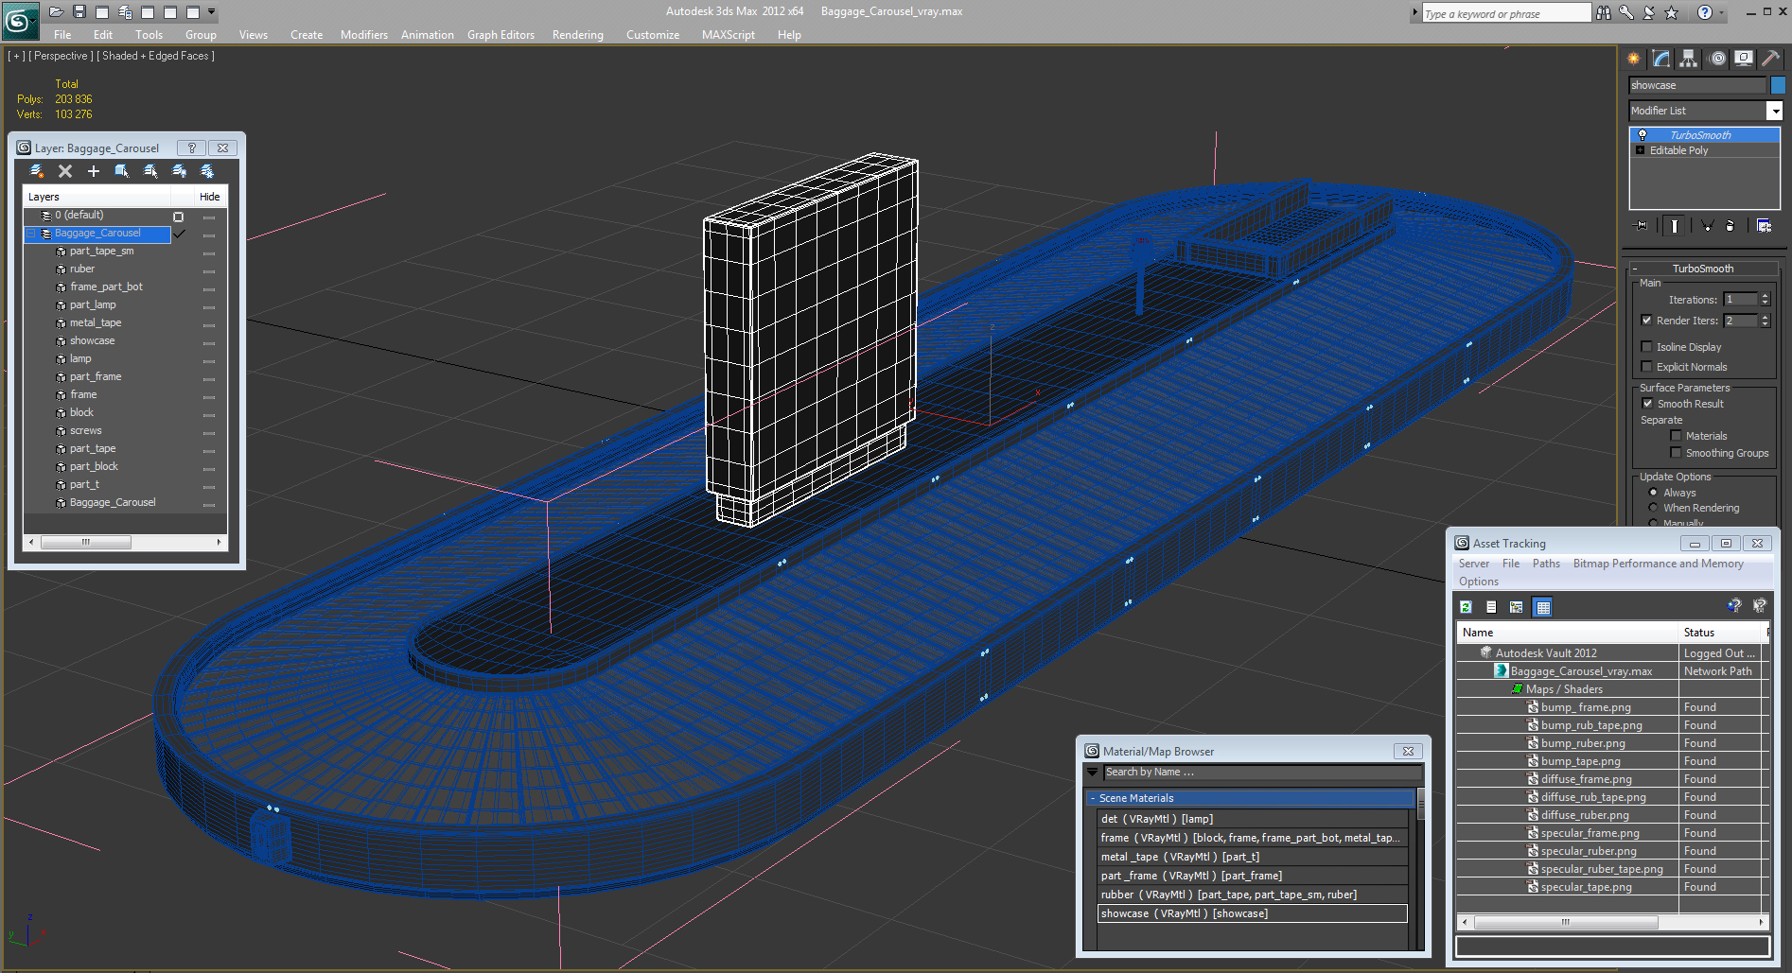1792x973 pixels.
Task: Click the blue object color swatch
Action: tap(1778, 85)
